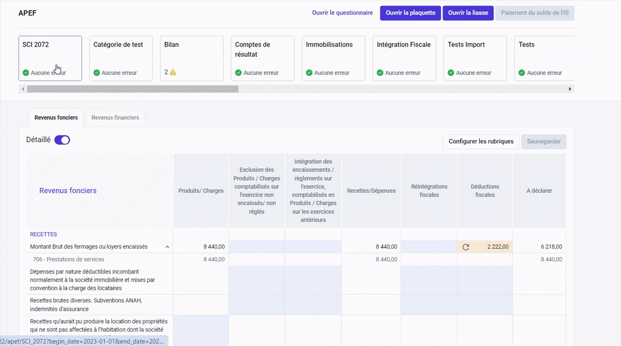Click the Configurer les rubriques button
621x346 pixels.
[481, 142]
